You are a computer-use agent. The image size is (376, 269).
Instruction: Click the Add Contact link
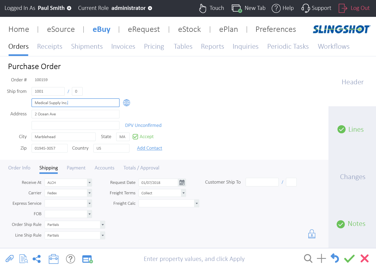pos(149,148)
